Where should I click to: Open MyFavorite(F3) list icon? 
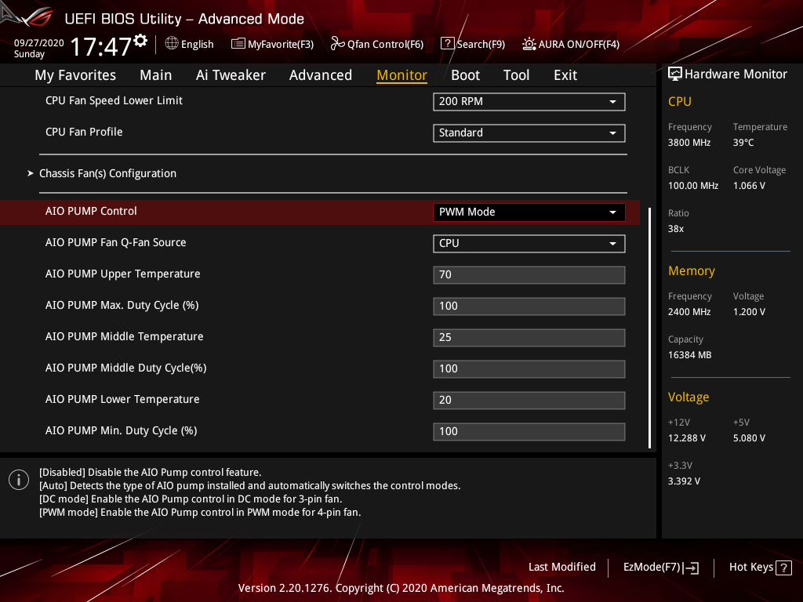238,44
